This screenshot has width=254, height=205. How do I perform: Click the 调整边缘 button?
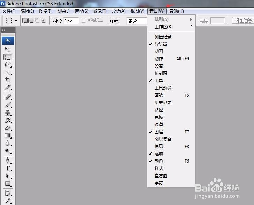pyautogui.click(x=243, y=21)
